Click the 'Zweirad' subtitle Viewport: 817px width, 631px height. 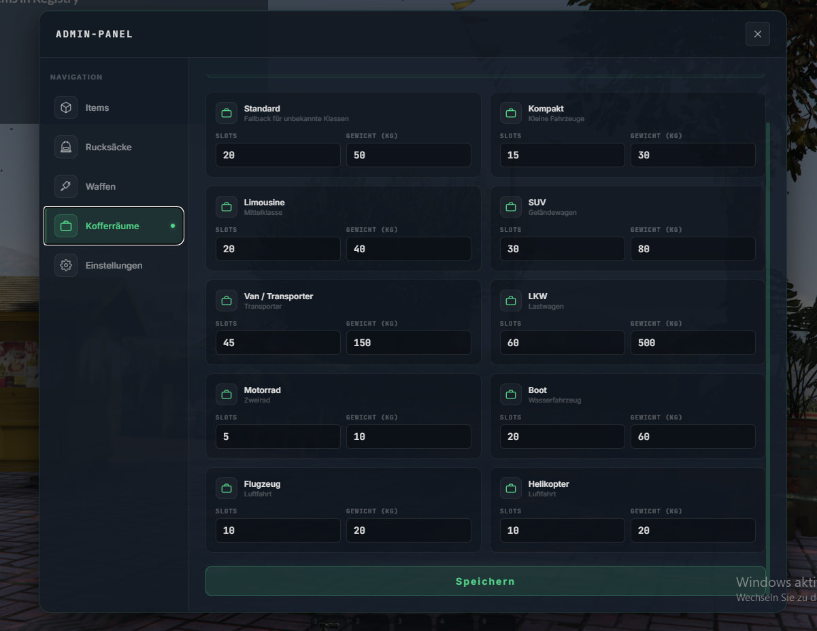point(256,400)
